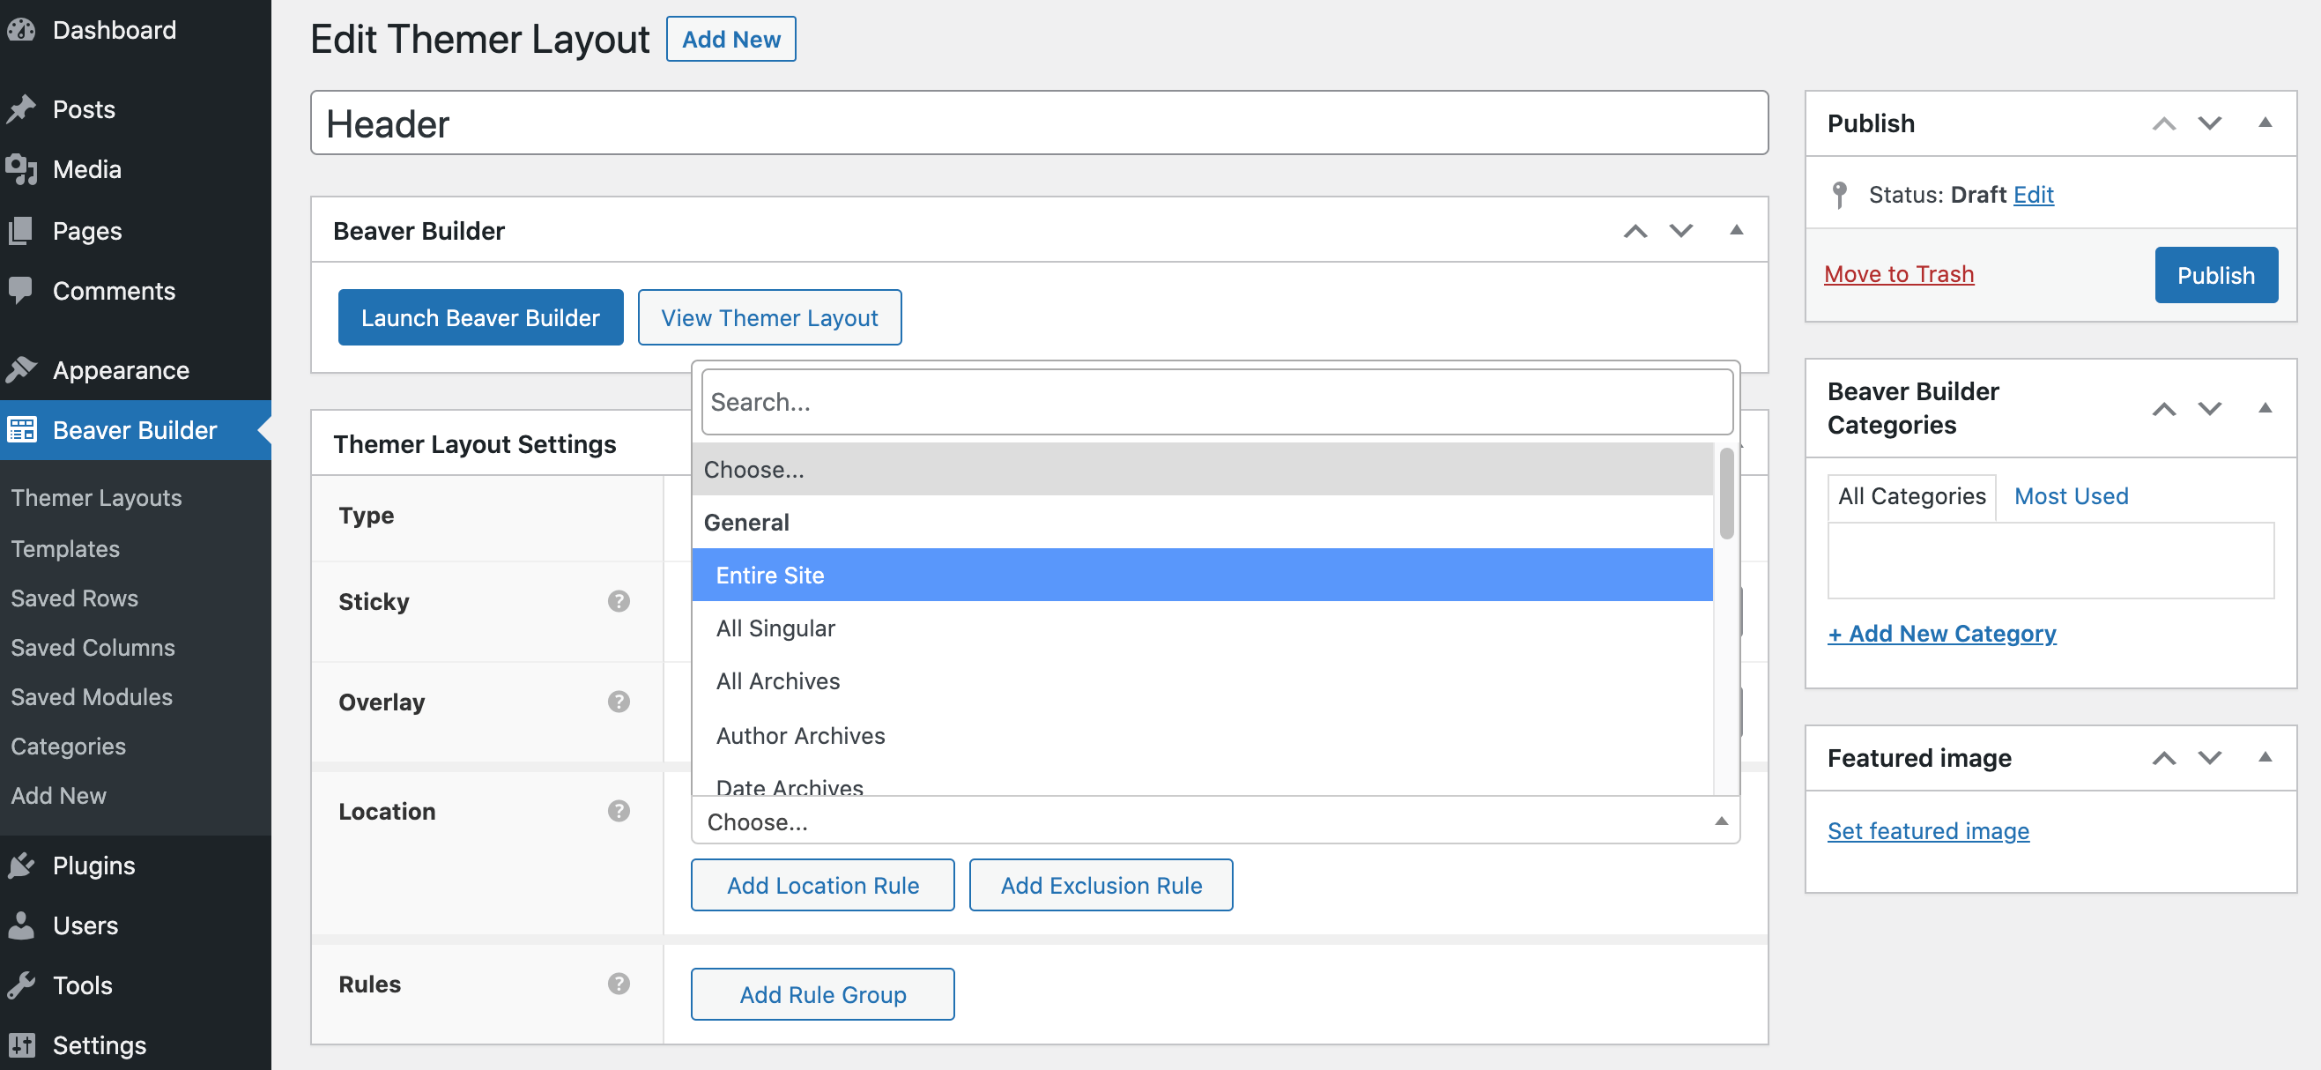Toggle the Beaver Builder panel collapse triangle
The width and height of the screenshot is (2321, 1070).
pos(1735,231)
